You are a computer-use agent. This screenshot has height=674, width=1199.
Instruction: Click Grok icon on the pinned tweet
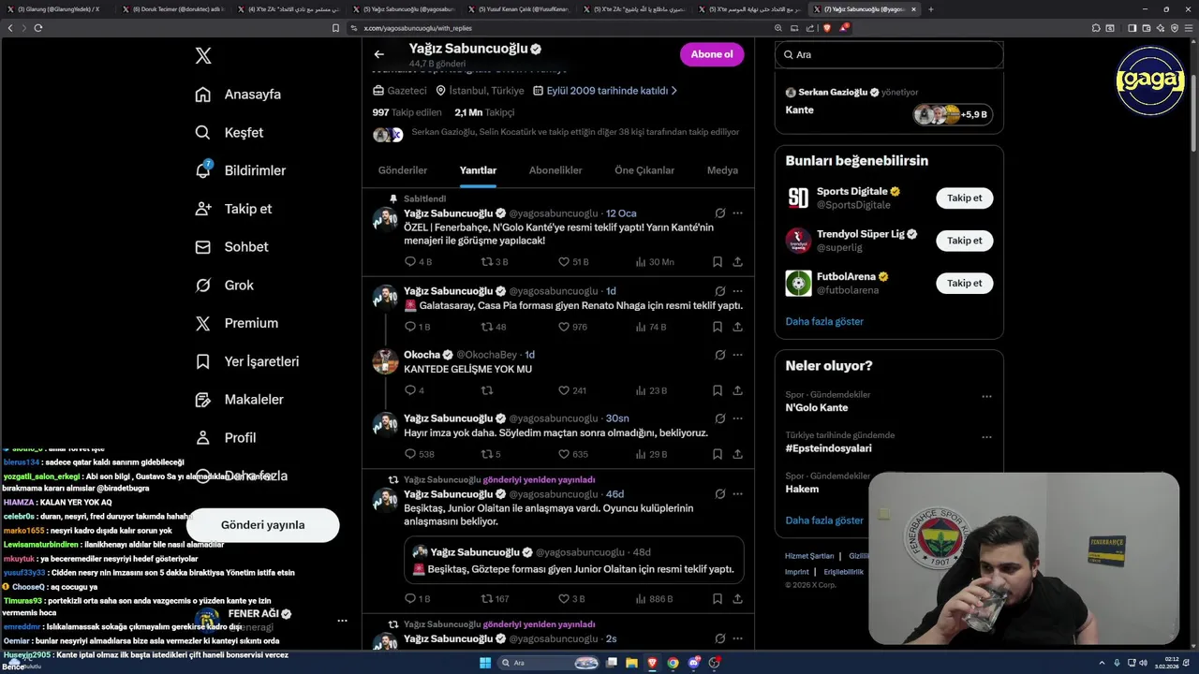click(x=719, y=213)
